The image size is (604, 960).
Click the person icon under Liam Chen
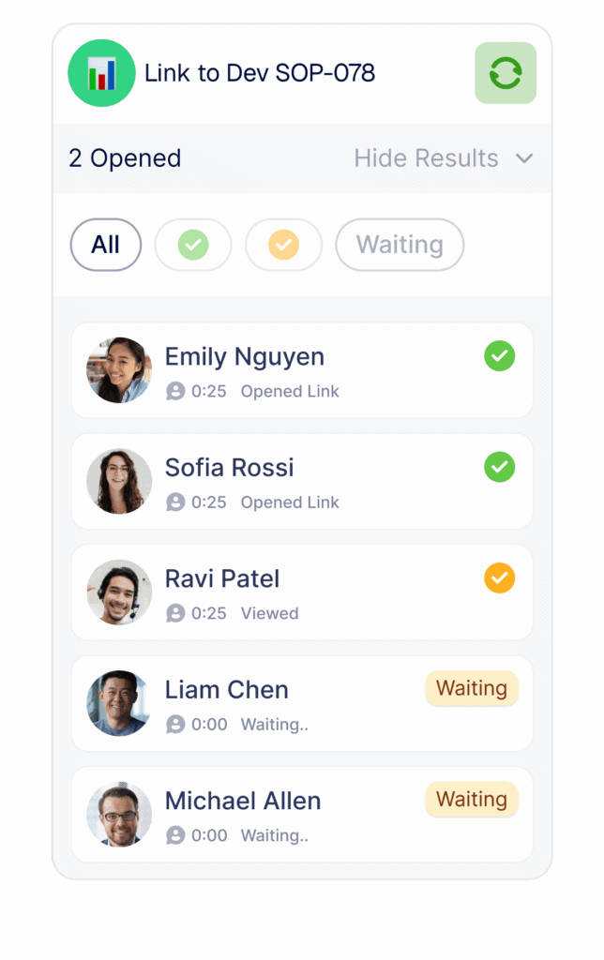[x=175, y=725]
